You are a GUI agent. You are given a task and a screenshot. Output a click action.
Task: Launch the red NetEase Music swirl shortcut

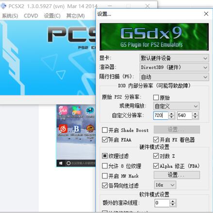pyautogui.click(x=63, y=129)
